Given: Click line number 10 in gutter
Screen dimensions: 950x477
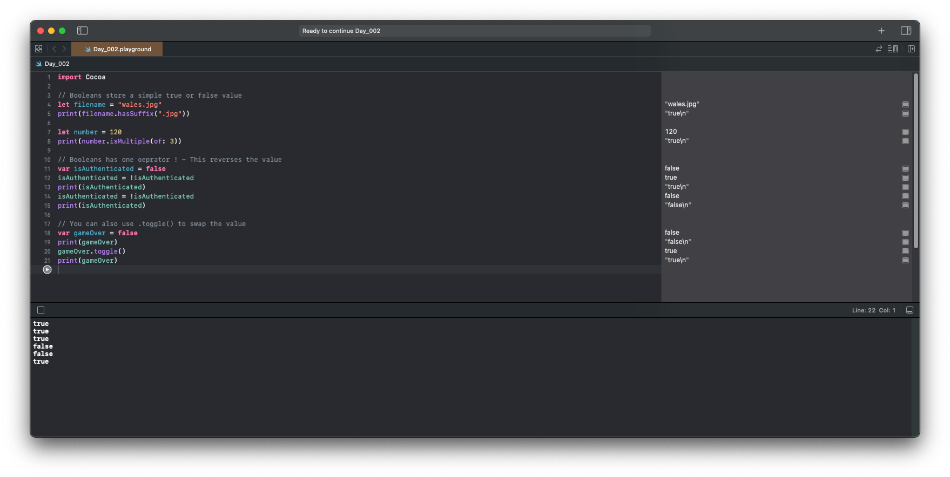Looking at the screenshot, I should [47, 160].
